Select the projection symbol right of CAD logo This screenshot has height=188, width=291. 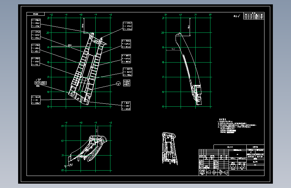211,172
